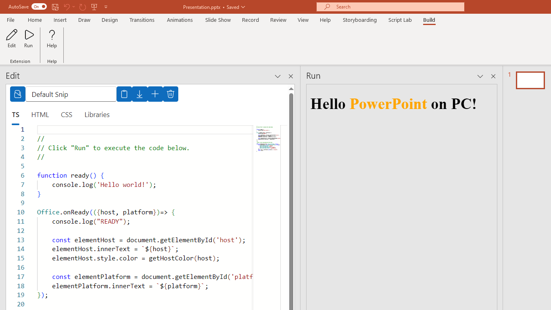
Task: Click the clipboard icon in the snip toolbar
Action: (x=124, y=94)
